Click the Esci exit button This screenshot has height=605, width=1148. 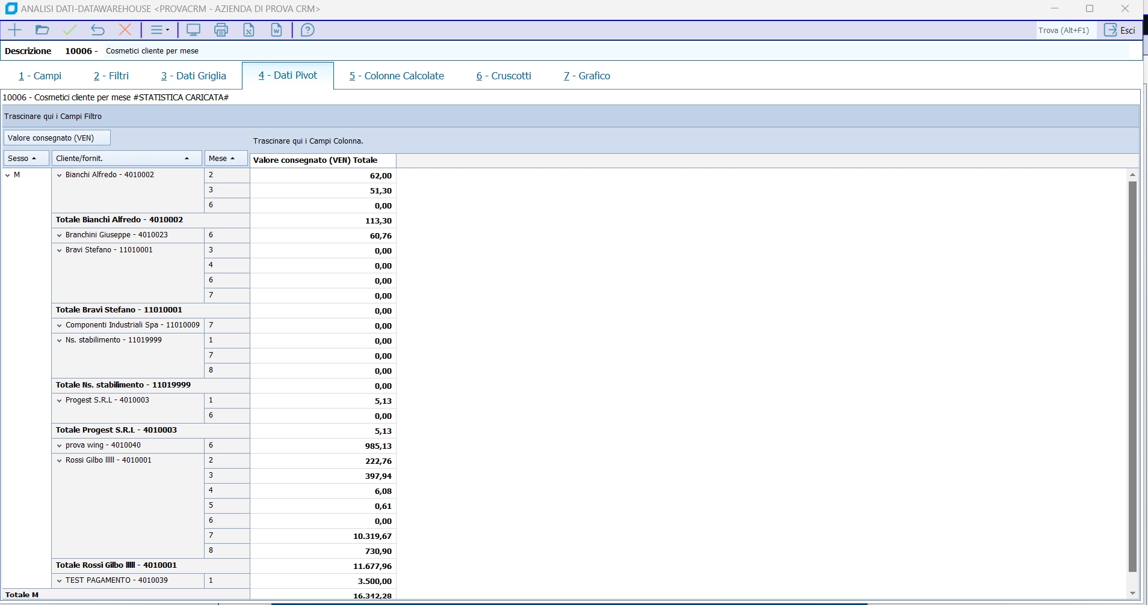[1120, 30]
